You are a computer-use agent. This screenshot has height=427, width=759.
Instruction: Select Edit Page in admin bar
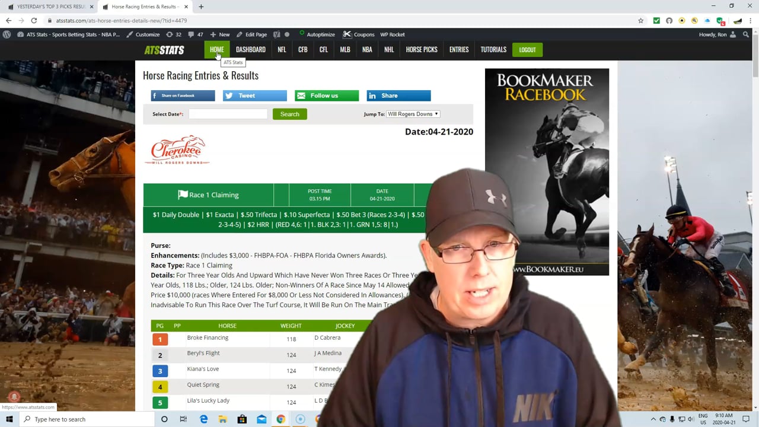click(251, 34)
